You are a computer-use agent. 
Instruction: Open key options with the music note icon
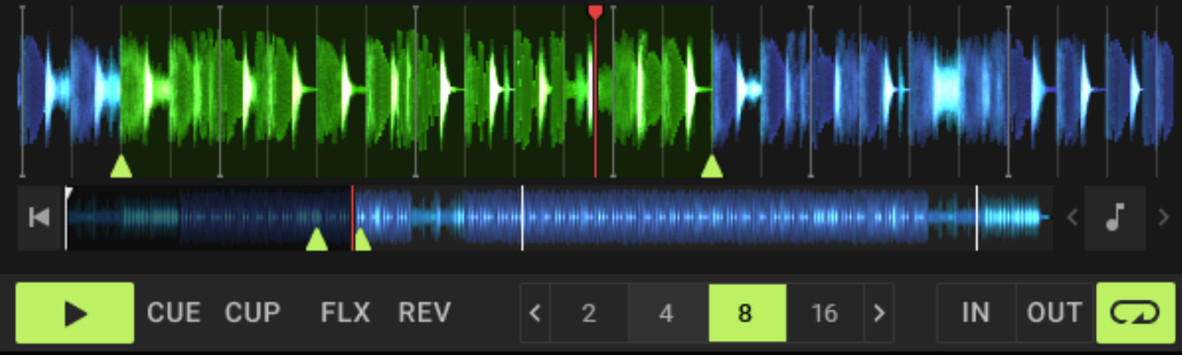tap(1115, 218)
